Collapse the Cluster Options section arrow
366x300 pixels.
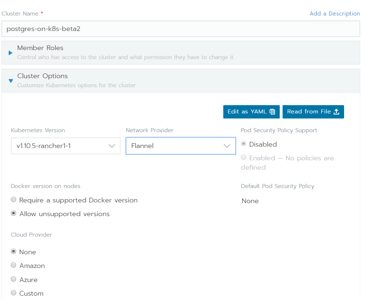click(x=11, y=81)
